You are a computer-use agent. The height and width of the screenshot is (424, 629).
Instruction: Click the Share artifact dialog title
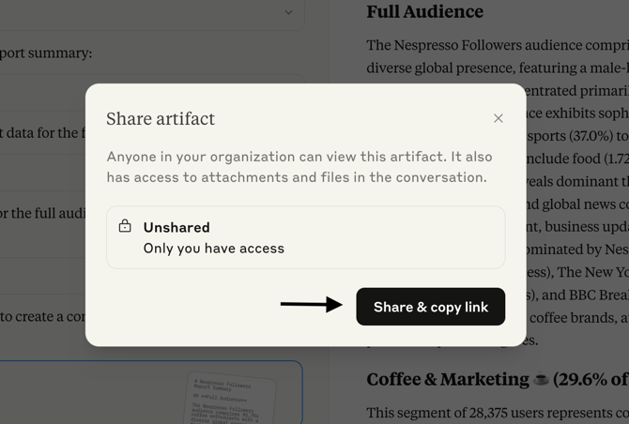pos(161,119)
